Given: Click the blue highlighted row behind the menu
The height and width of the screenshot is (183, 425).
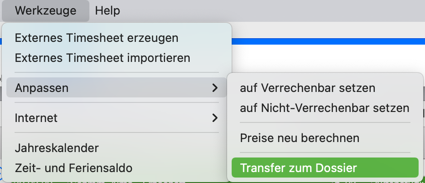Looking at the screenshot, I should [328, 41].
